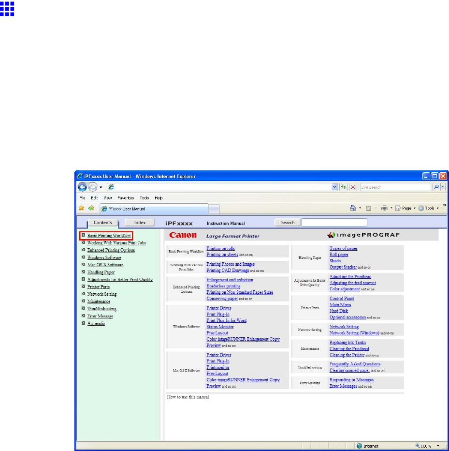Expand the Handling Paper tree arrow

83,272
